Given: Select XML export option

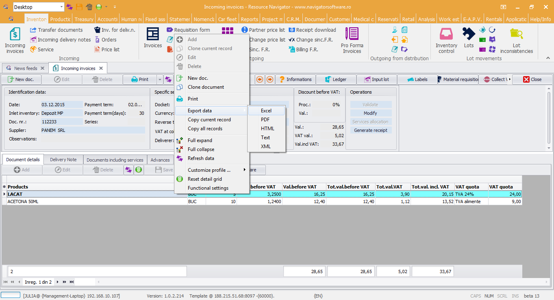Looking at the screenshot, I should (x=266, y=147).
